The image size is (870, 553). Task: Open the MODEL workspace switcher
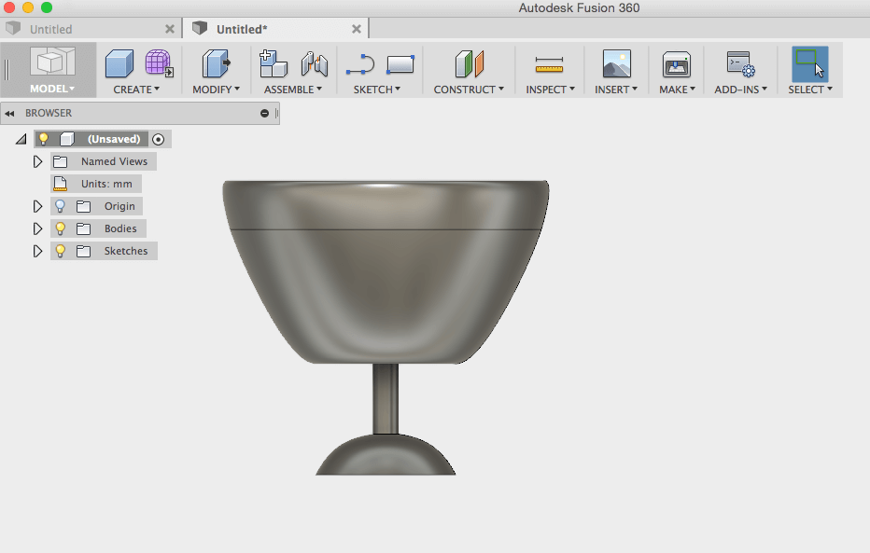[52, 70]
